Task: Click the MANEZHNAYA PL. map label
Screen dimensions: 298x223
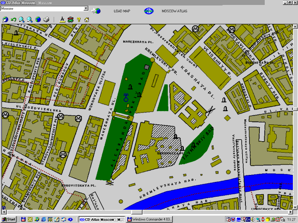Action: [x=138, y=42]
